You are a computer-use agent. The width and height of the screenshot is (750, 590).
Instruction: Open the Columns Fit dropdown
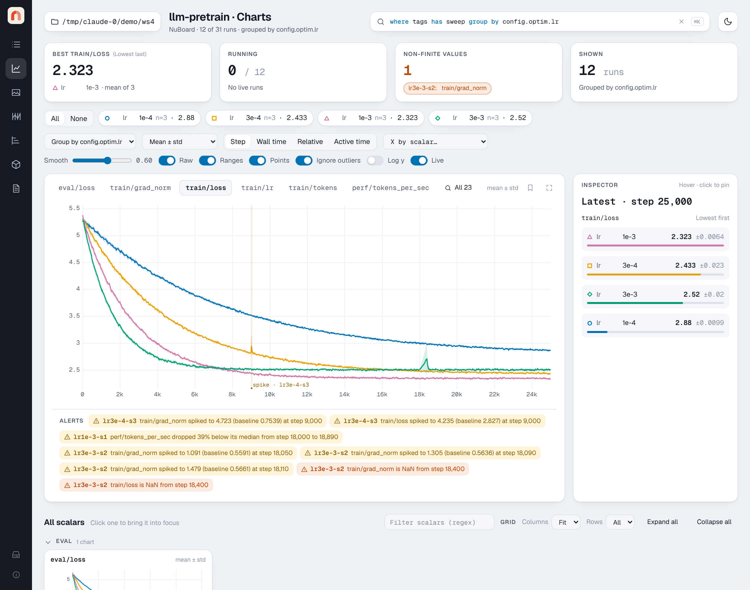pyautogui.click(x=566, y=522)
